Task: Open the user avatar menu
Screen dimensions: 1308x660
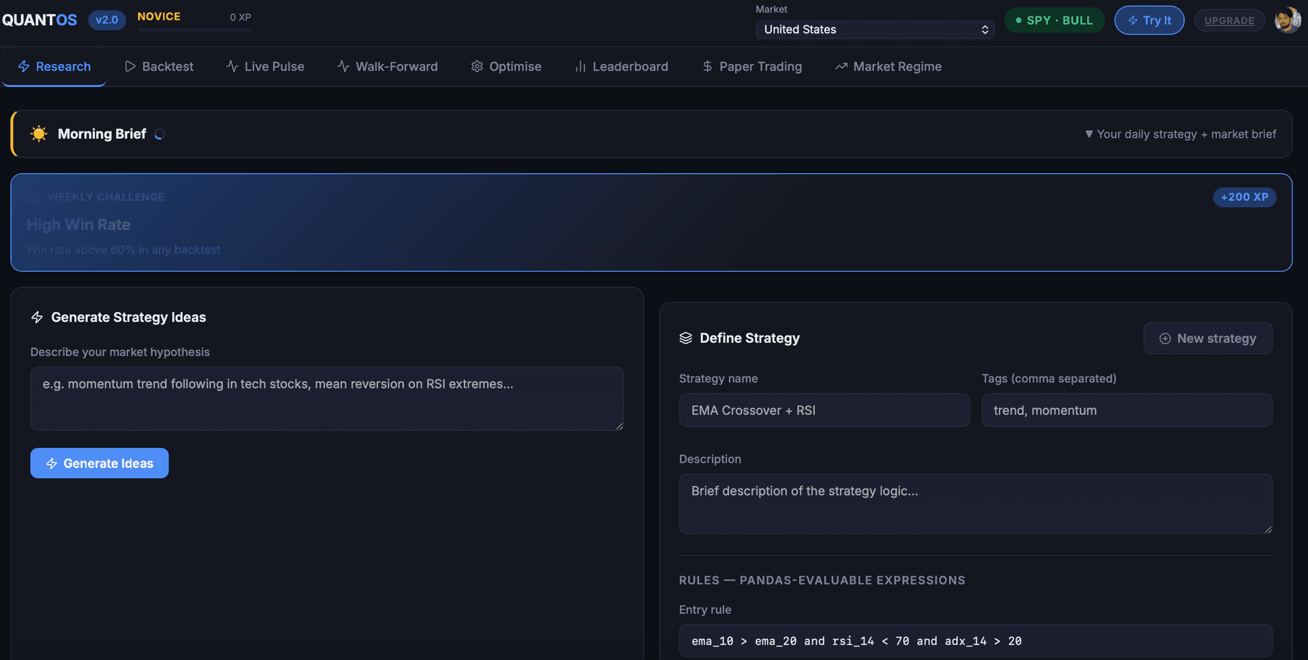Action: coord(1288,20)
